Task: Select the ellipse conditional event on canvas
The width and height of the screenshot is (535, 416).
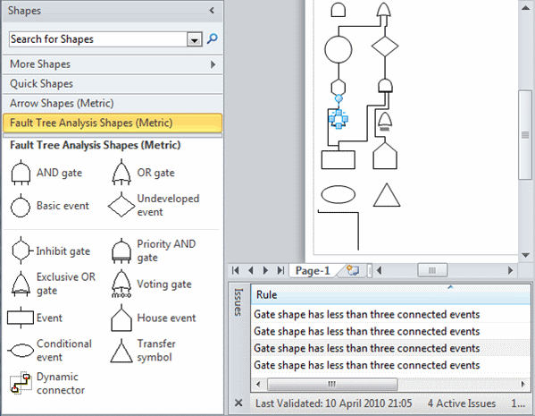Action: (x=339, y=194)
